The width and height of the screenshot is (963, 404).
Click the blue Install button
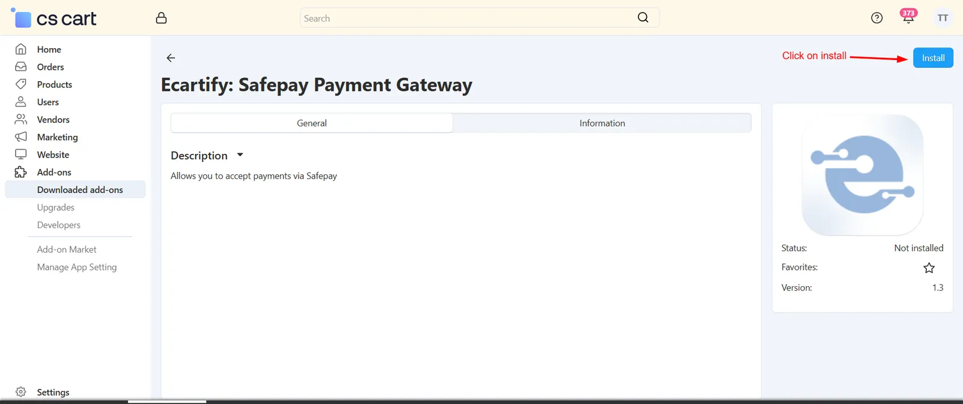coord(933,58)
